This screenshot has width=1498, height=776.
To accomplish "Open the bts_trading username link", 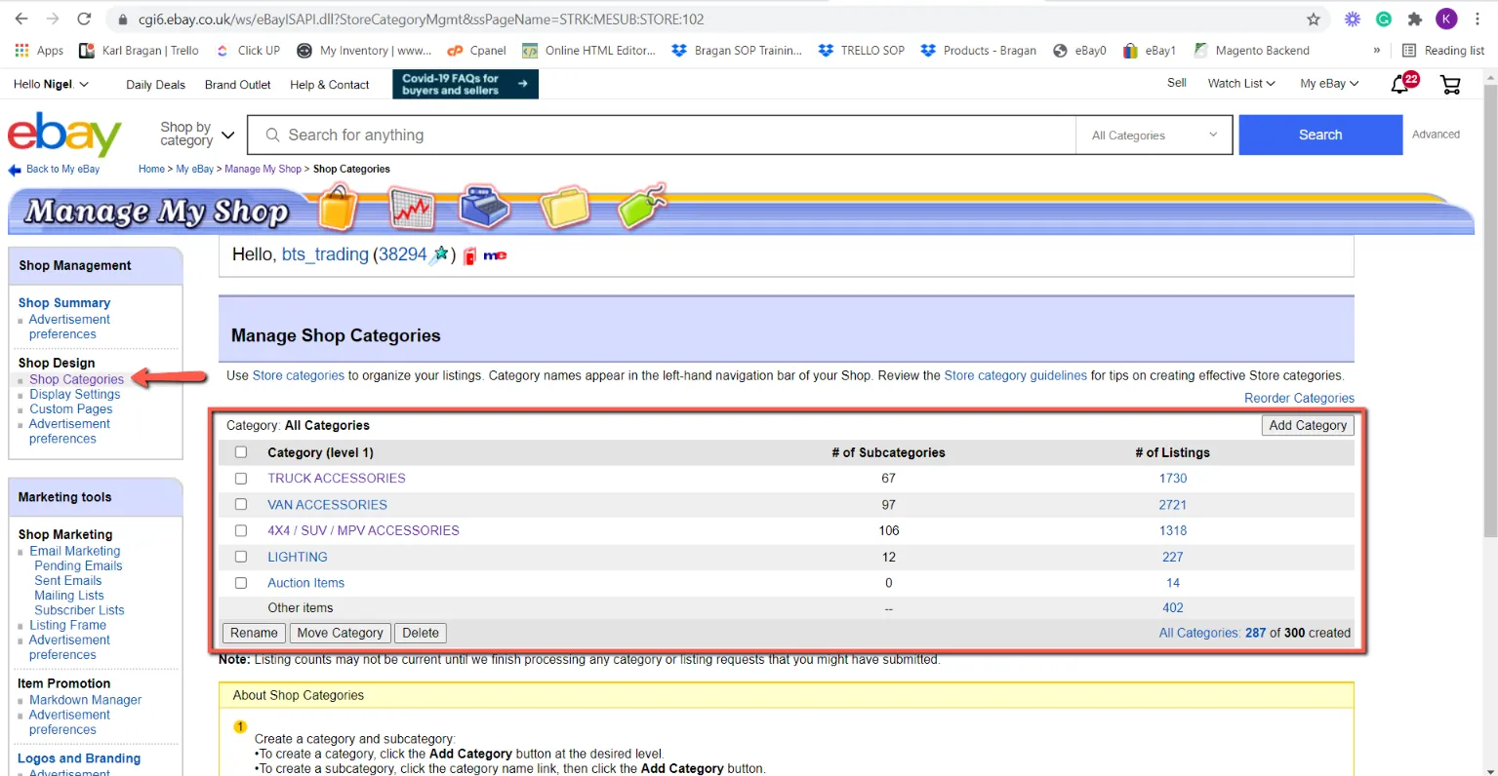I will (x=325, y=254).
